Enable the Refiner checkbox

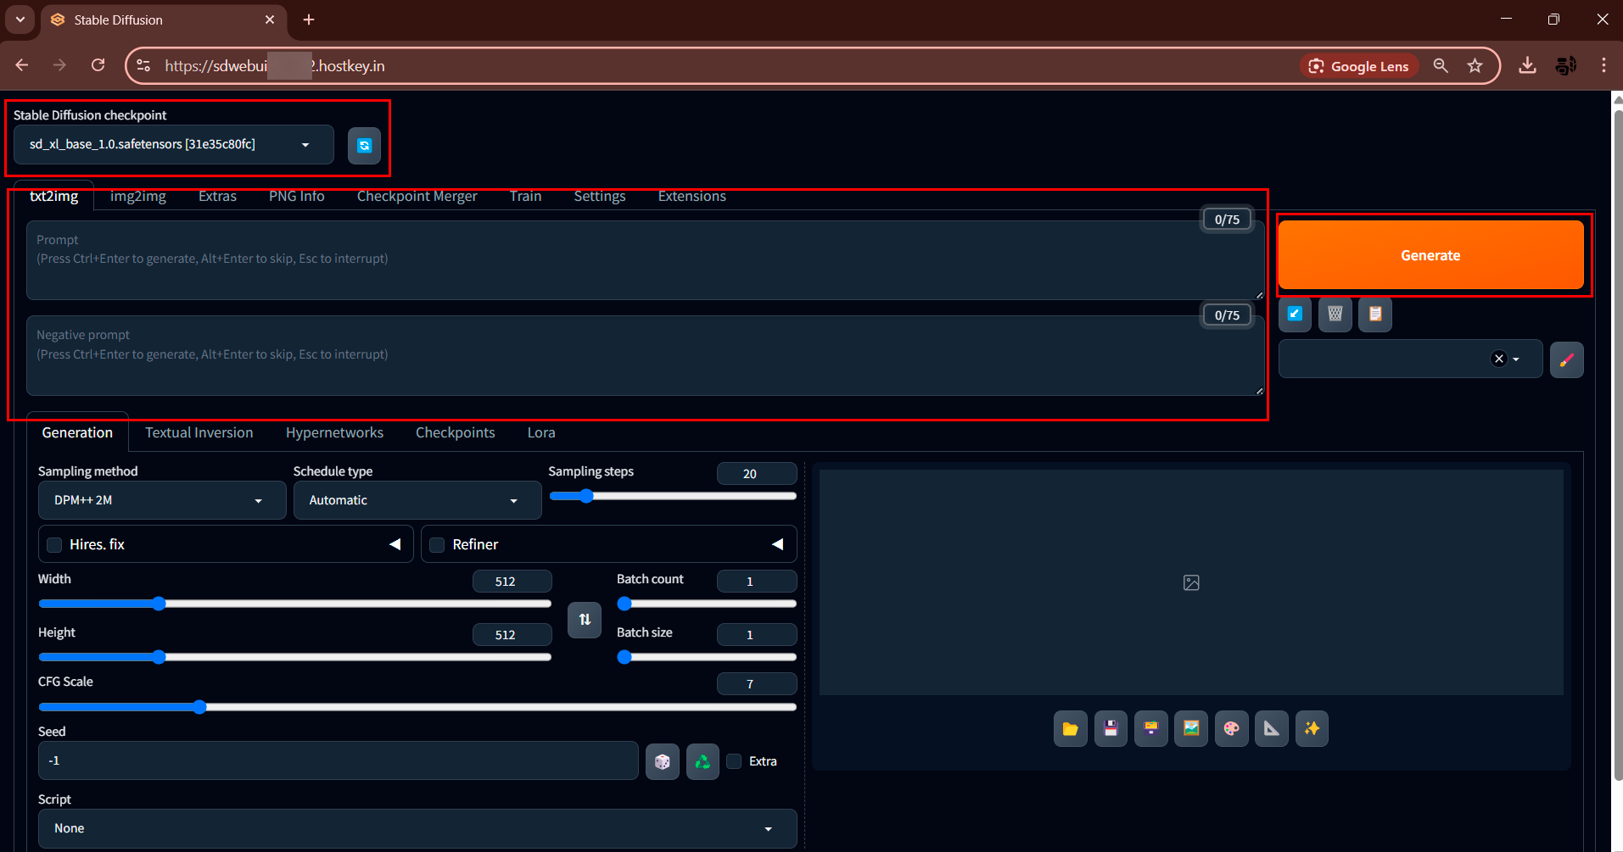pyautogui.click(x=438, y=545)
